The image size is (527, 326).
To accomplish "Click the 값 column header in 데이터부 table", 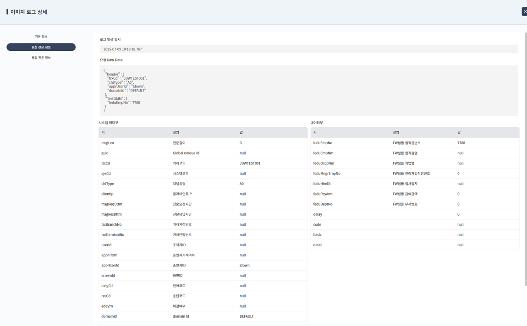I will click(x=459, y=133).
